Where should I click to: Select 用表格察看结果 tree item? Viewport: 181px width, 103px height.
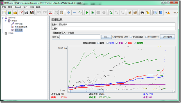tap(21, 27)
